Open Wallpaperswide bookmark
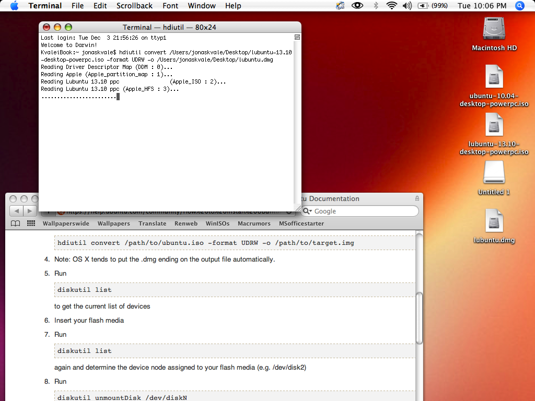The width and height of the screenshot is (535, 401). pyautogui.click(x=66, y=223)
